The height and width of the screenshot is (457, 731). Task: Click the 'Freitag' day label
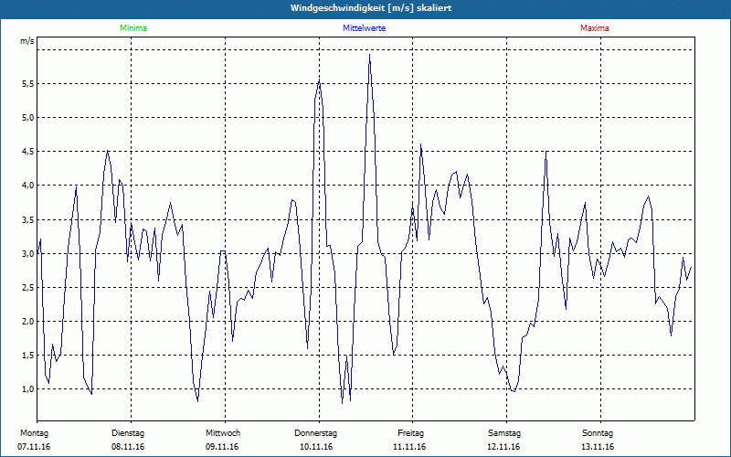pyautogui.click(x=410, y=433)
